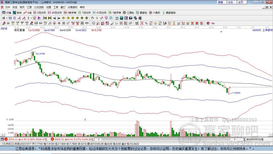The height and width of the screenshot is (154, 273).
Task: Jump to first bar with skip-start icon
Action: click(x=45, y=18)
